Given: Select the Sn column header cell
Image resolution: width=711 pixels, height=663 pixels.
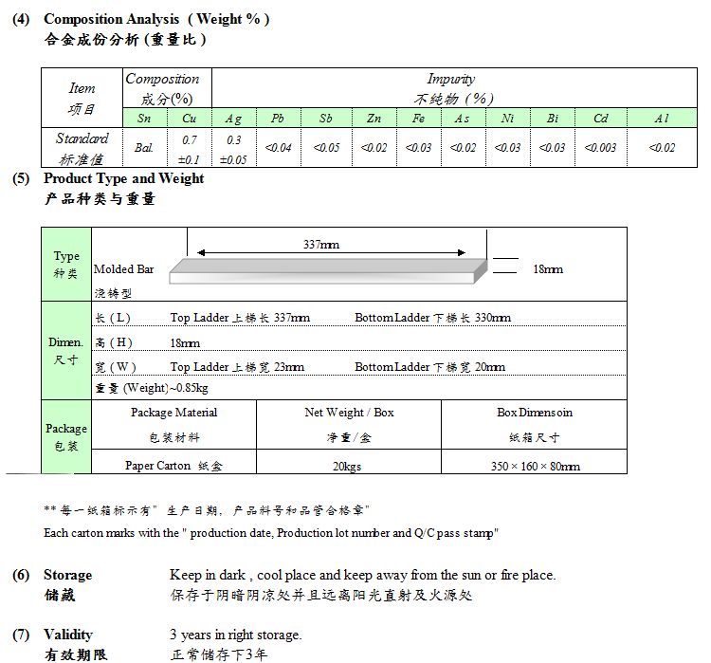Looking at the screenshot, I should 144,119.
